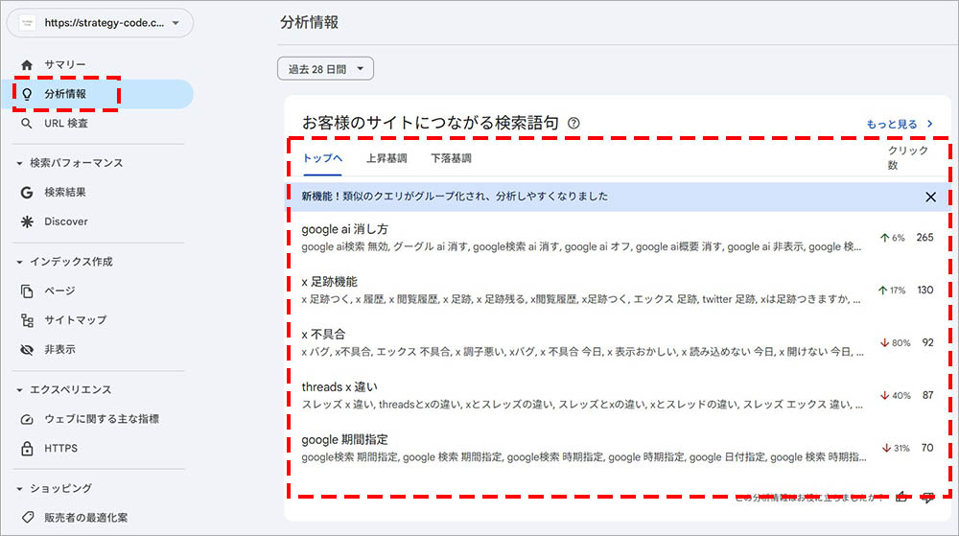Image resolution: width=959 pixels, height=536 pixels.
Task: Open the google ai 消し方 query group
Action: pyautogui.click(x=344, y=230)
